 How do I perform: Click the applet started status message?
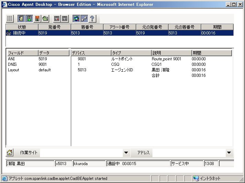(58, 179)
